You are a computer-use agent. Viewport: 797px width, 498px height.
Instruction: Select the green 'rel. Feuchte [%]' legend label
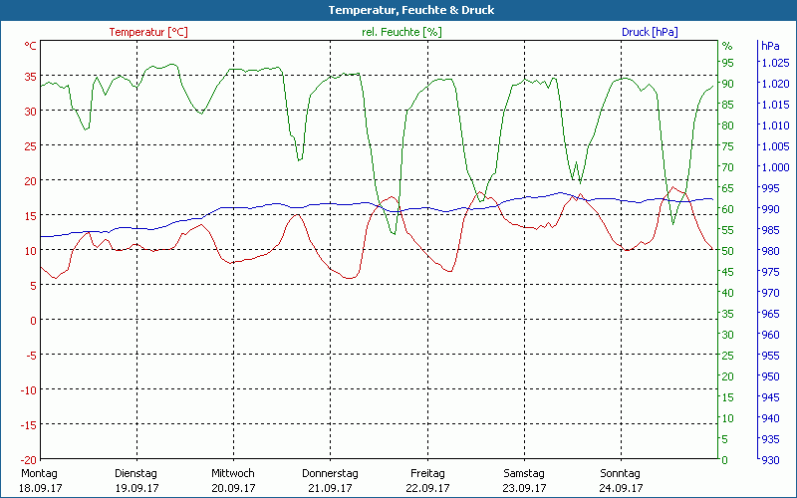(401, 32)
